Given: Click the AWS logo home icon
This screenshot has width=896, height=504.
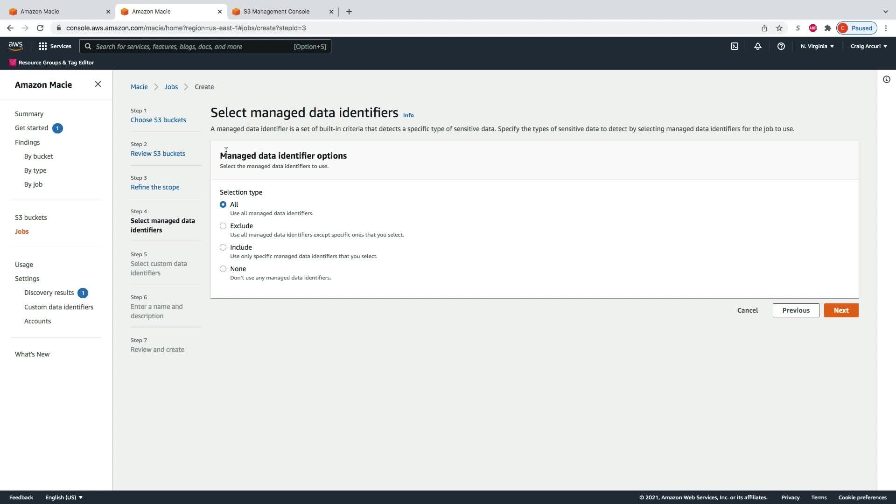Looking at the screenshot, I should 15,46.
